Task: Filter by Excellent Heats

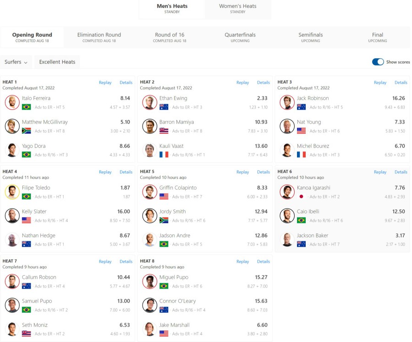Action: (x=57, y=62)
